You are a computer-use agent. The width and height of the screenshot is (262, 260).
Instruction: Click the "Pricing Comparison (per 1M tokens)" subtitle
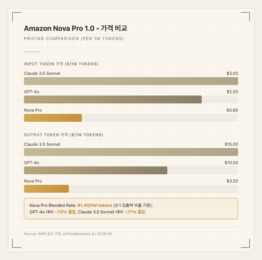click(74, 39)
